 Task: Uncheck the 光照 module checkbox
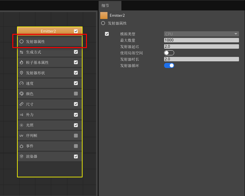(76, 125)
